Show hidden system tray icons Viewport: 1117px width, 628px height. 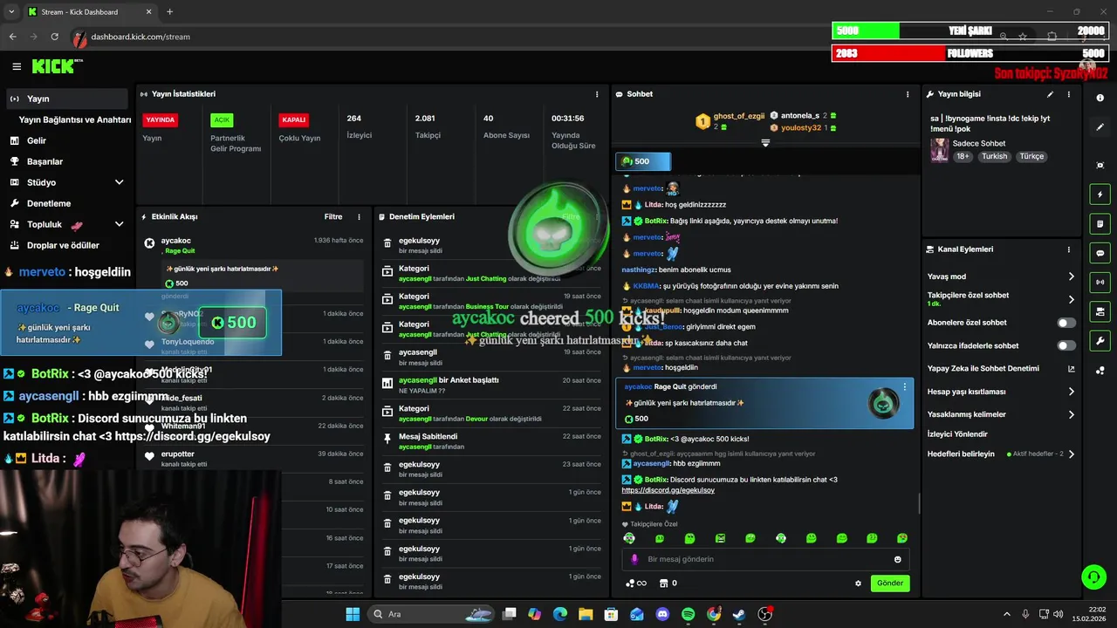pos(1006,614)
